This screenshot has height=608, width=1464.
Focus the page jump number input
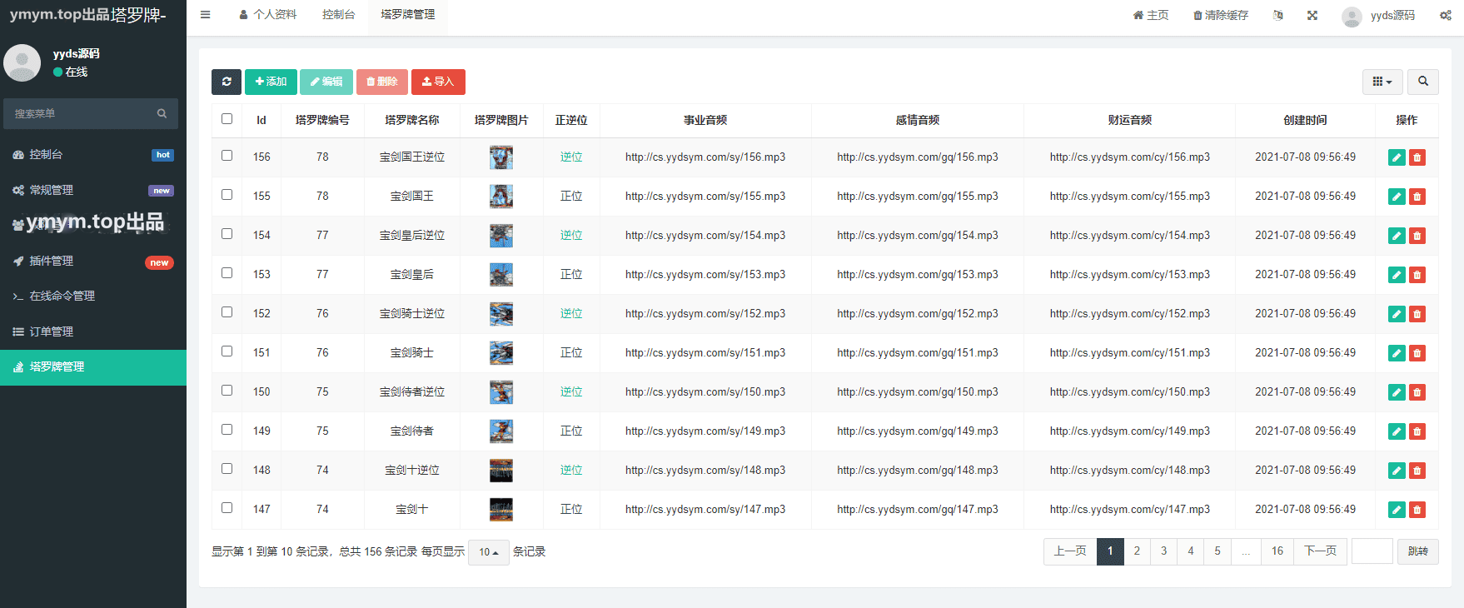point(1372,551)
